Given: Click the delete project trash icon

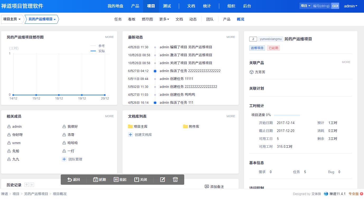Looking at the screenshot, I should click(175, 179).
